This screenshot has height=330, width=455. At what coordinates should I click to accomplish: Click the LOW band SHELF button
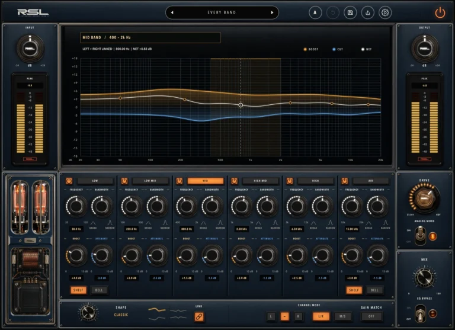click(x=78, y=290)
